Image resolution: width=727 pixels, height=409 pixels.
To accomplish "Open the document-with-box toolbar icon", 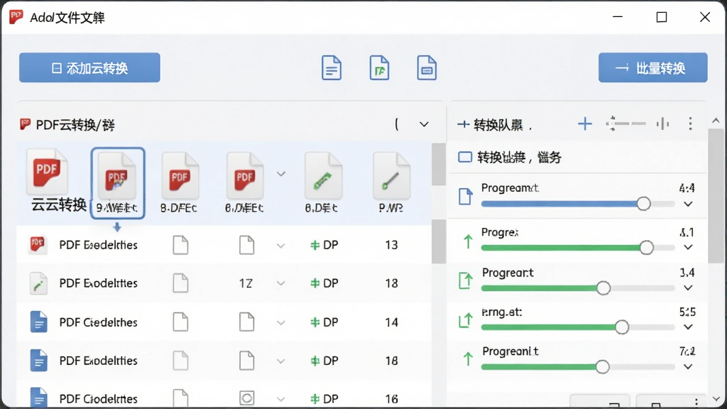I will click(427, 67).
